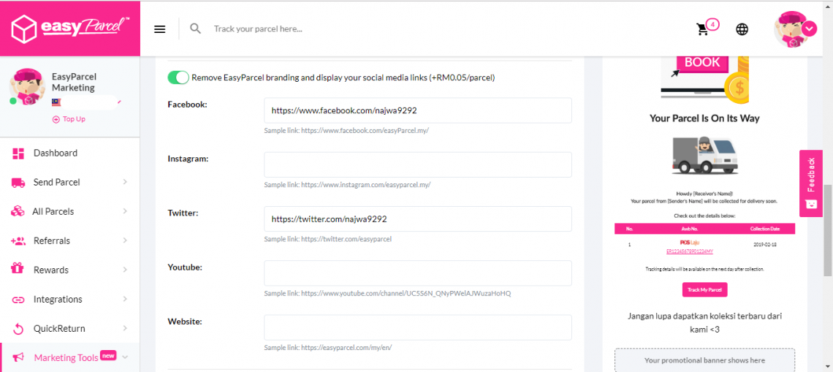The height and width of the screenshot is (372, 833).
Task: Open the shopping cart icon
Action: (x=703, y=29)
